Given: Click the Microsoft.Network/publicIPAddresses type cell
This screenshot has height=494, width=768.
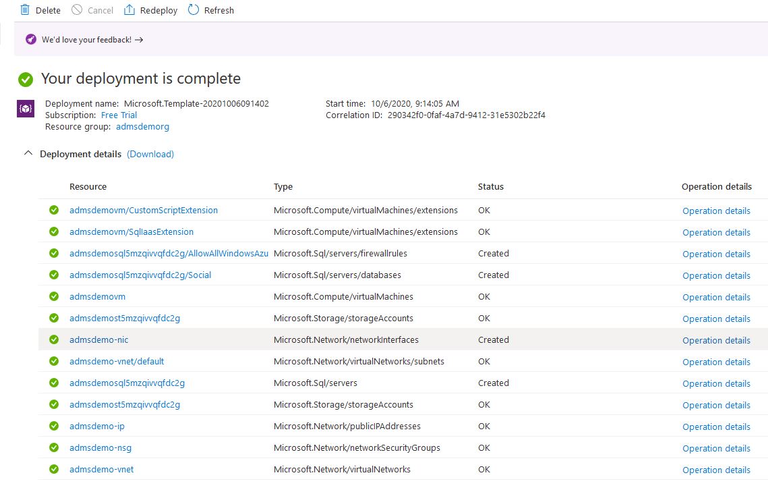Looking at the screenshot, I should tap(347, 426).
